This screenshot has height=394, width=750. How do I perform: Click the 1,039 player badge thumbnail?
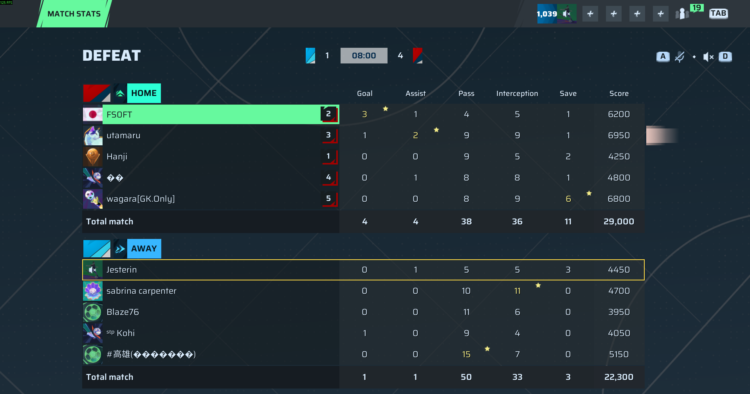click(x=557, y=14)
